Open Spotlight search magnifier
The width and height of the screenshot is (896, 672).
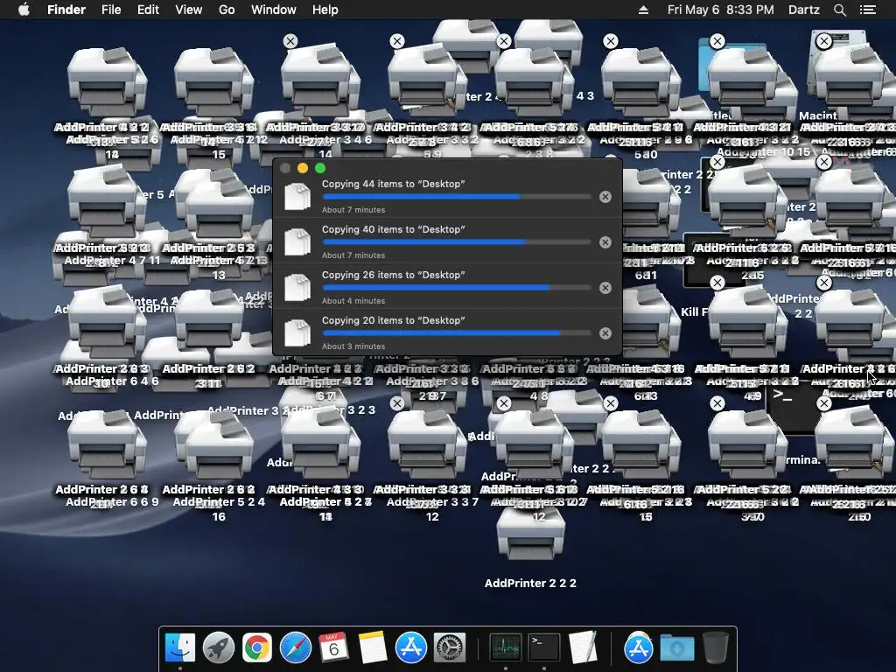click(839, 10)
